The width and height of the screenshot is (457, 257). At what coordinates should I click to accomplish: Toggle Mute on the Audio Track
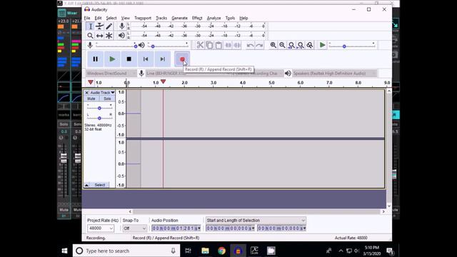coord(91,99)
